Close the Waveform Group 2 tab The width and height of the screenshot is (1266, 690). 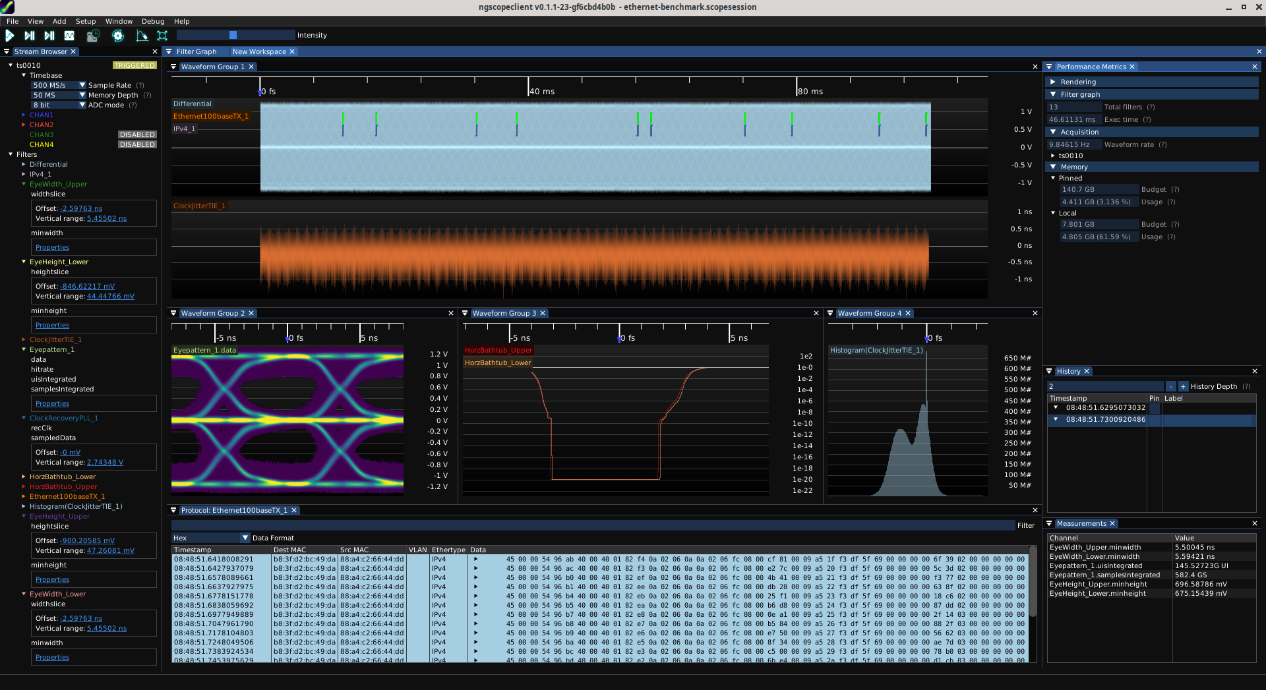[x=251, y=314]
